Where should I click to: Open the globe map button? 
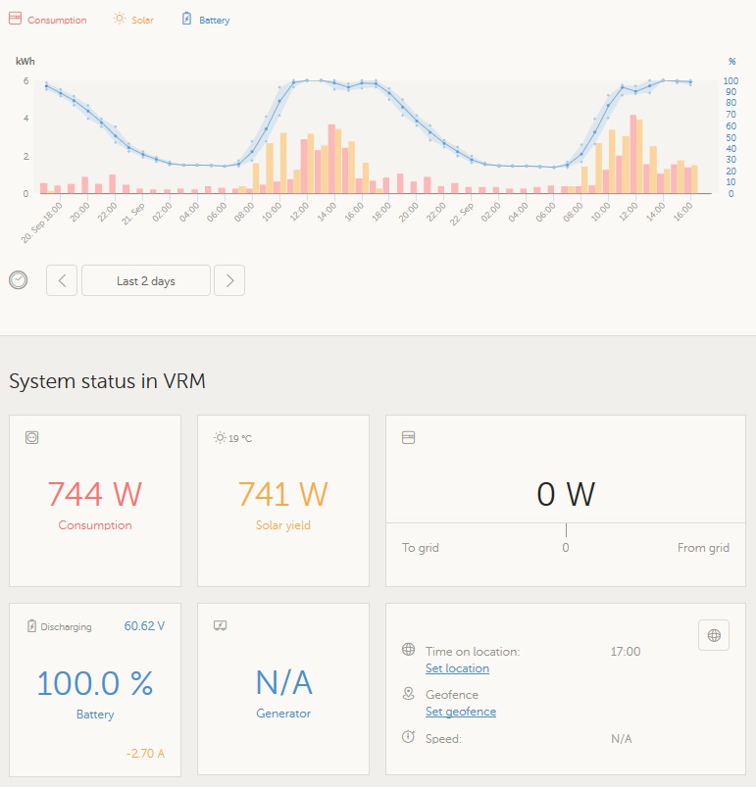[714, 635]
